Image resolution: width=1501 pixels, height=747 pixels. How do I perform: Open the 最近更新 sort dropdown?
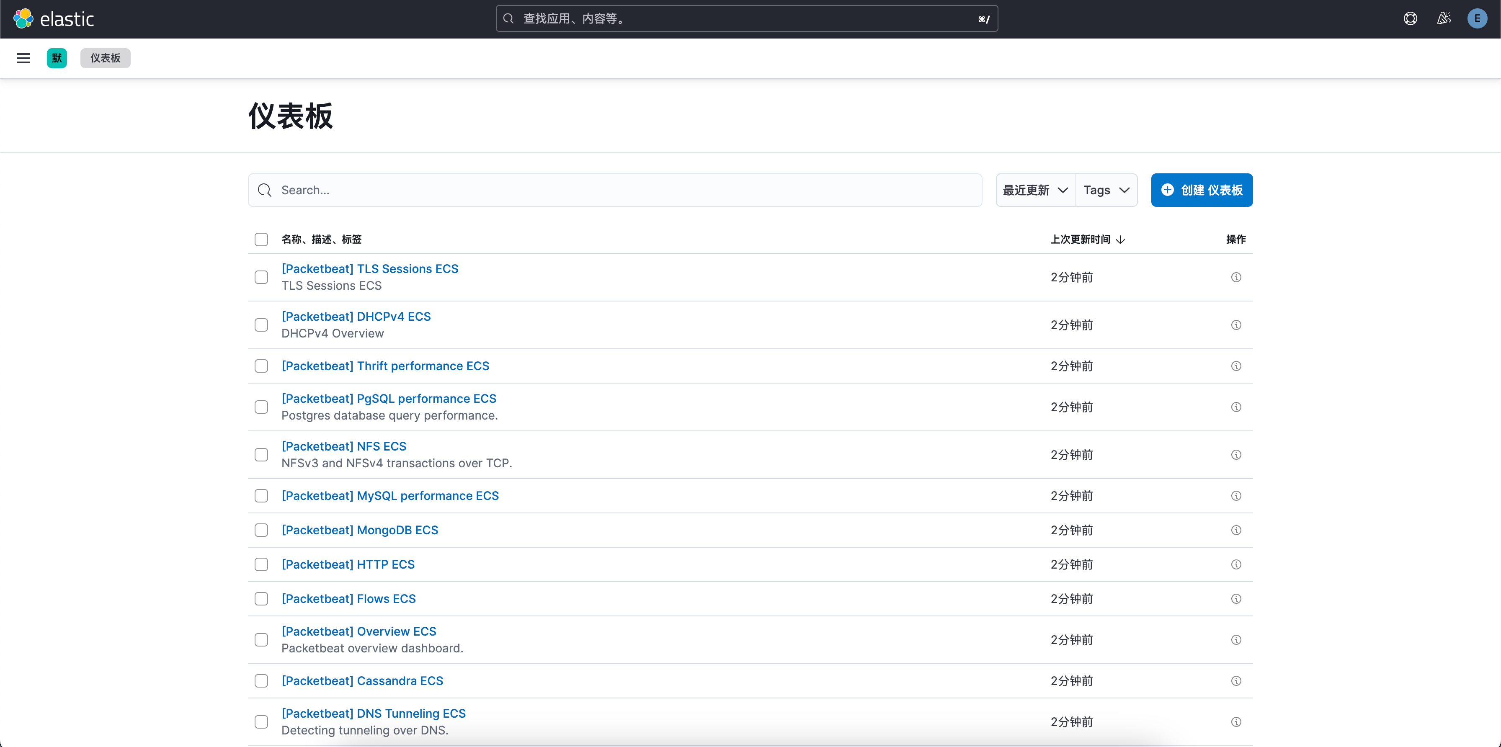[x=1035, y=190]
